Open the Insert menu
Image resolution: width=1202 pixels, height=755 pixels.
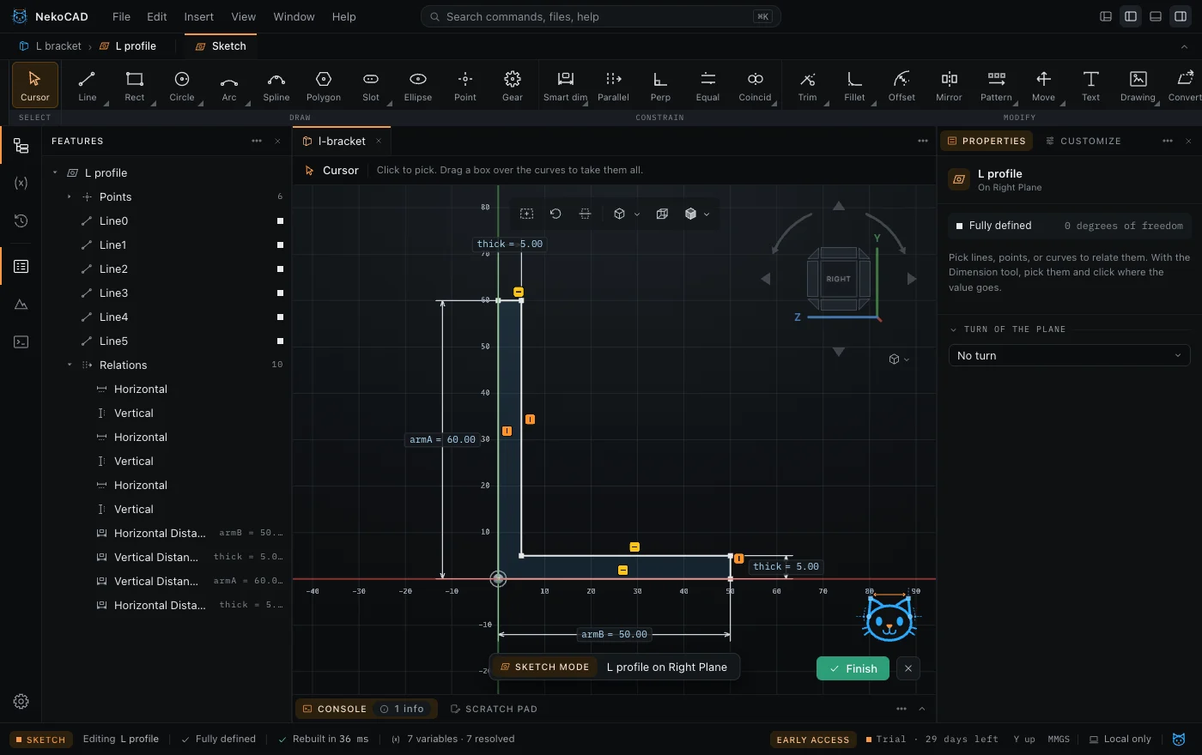point(198,16)
